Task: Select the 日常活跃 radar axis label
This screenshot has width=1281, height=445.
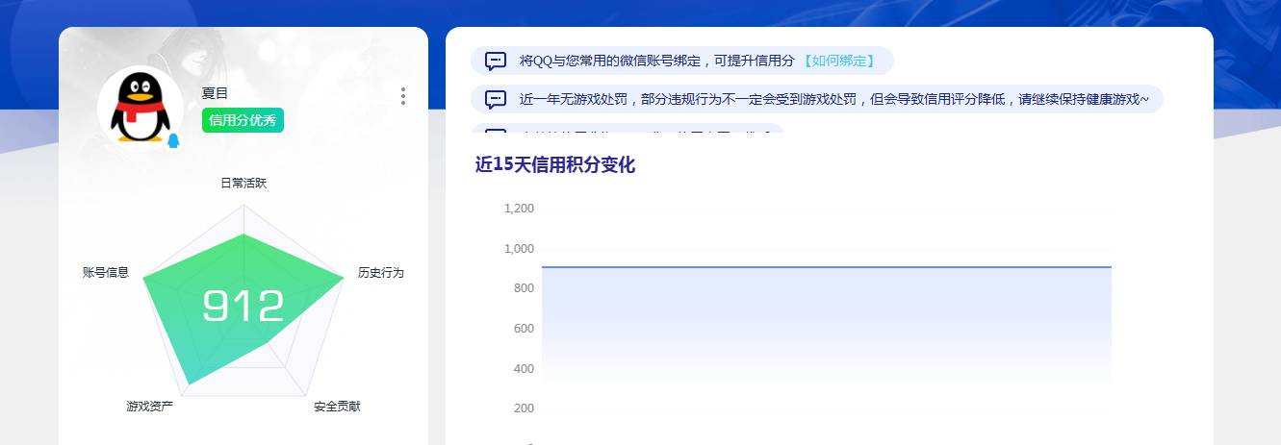Action: [x=243, y=183]
